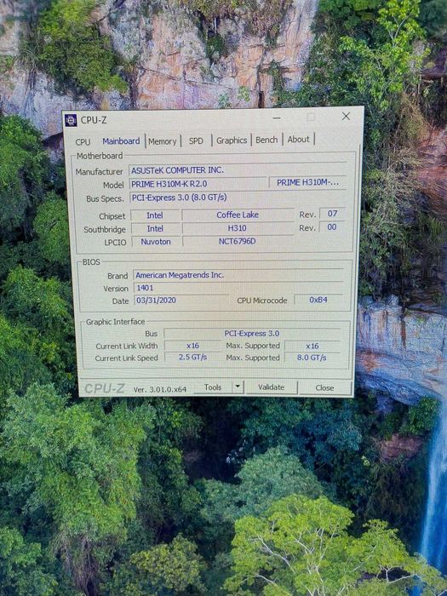This screenshot has height=596, width=447.
Task: Click the Max. Supported 8.0 GT/s value
Action: 312,358
